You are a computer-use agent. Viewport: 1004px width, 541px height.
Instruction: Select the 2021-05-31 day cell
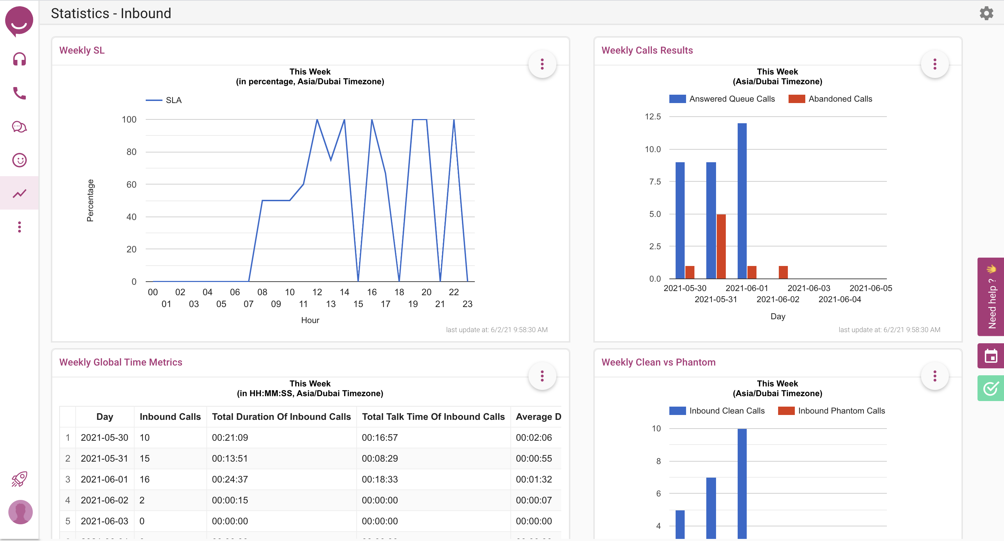pyautogui.click(x=105, y=458)
